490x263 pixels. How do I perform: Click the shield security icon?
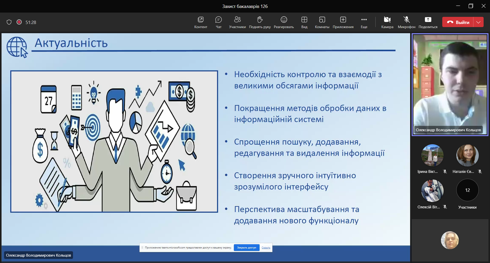[x=9, y=22]
